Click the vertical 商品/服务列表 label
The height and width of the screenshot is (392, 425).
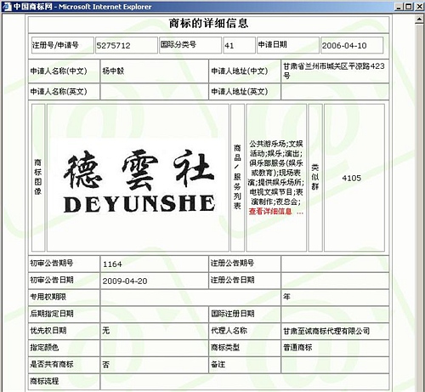coord(237,177)
